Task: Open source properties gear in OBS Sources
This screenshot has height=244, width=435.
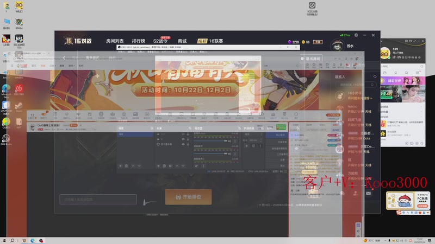Action: [x=170, y=166]
